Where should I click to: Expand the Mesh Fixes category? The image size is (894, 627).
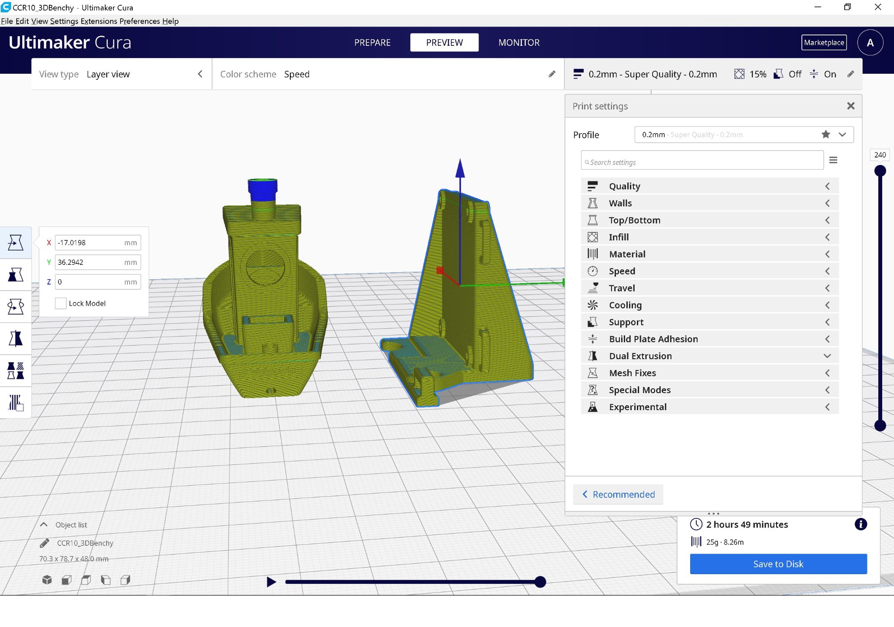coord(709,373)
